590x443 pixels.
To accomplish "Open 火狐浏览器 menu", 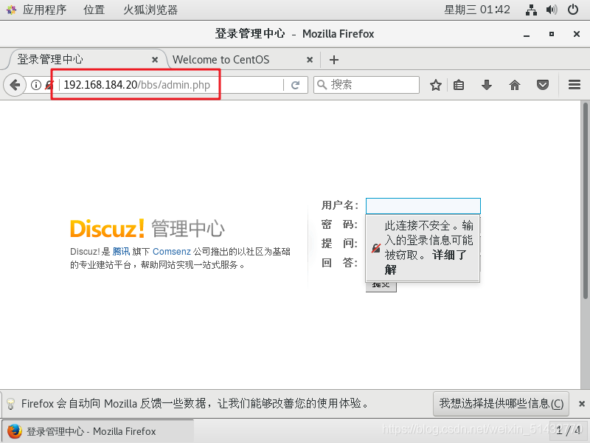I will (x=150, y=10).
